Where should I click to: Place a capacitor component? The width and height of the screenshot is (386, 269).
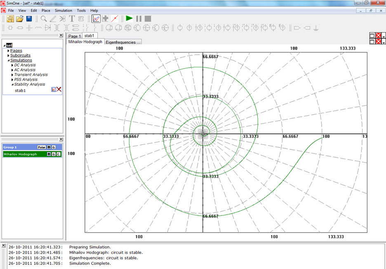29,28
